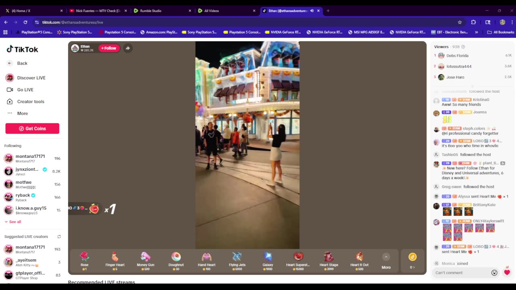
Task: Send the Galaxy gift
Action: point(268,261)
